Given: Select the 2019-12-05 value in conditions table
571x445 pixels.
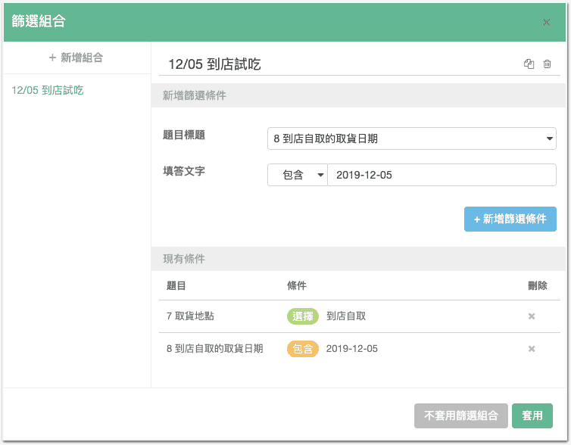Looking at the screenshot, I should click(352, 349).
